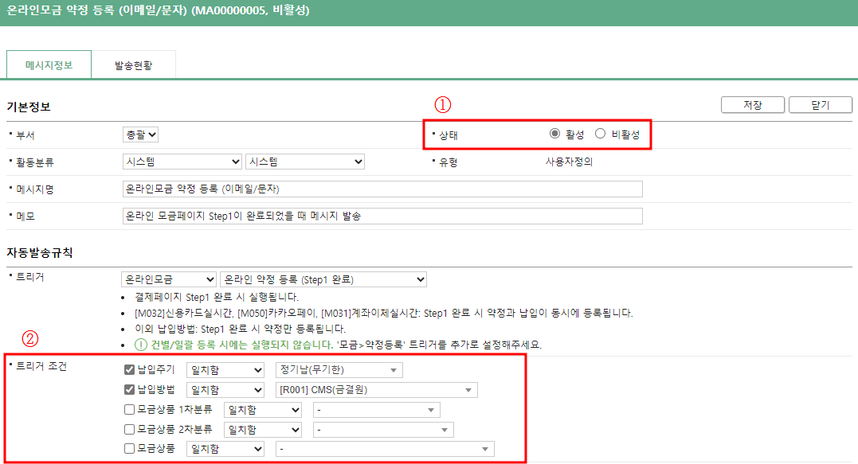Click the 닫기 button
This screenshot has width=858, height=464.
(x=821, y=105)
